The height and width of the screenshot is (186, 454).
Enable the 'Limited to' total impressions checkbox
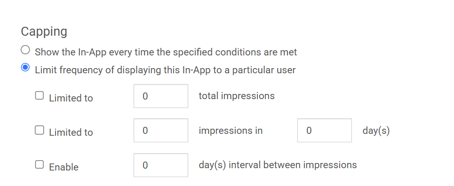click(40, 95)
